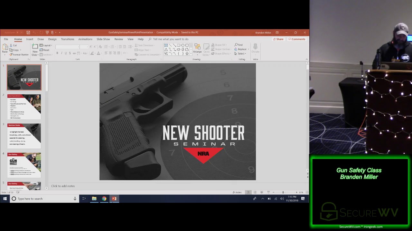The image size is (412, 231).
Task: Toggle Strikethrough formatting
Action: [74, 53]
